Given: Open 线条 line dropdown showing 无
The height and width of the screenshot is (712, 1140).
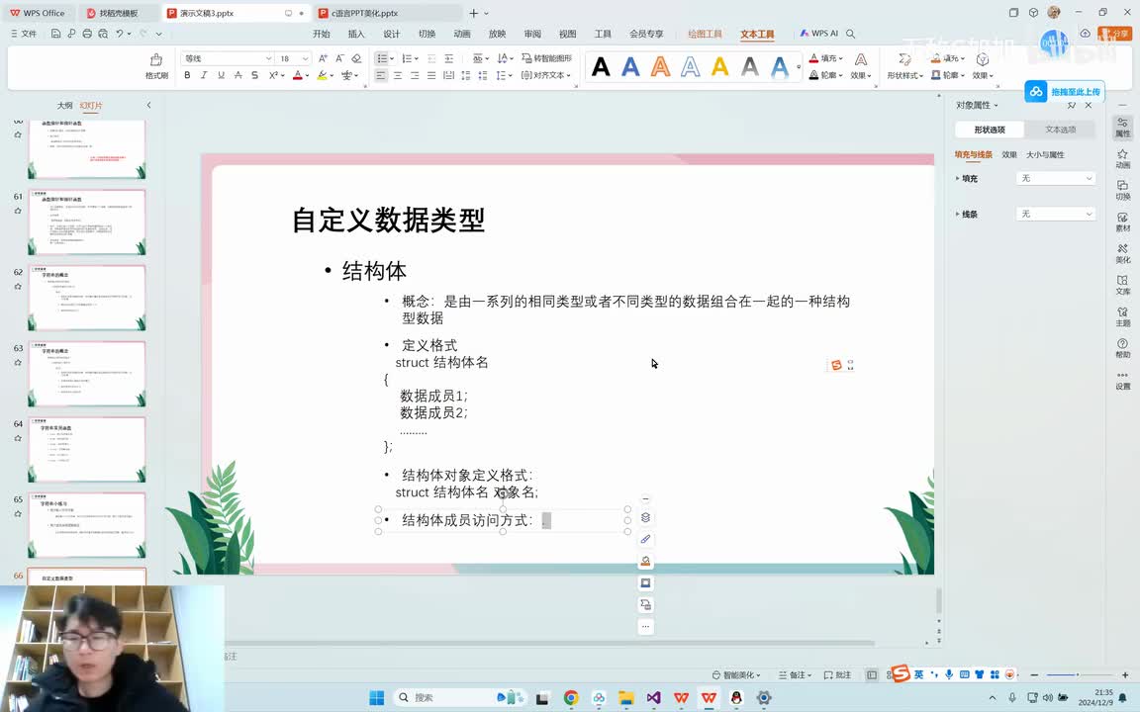Looking at the screenshot, I should coord(1056,214).
